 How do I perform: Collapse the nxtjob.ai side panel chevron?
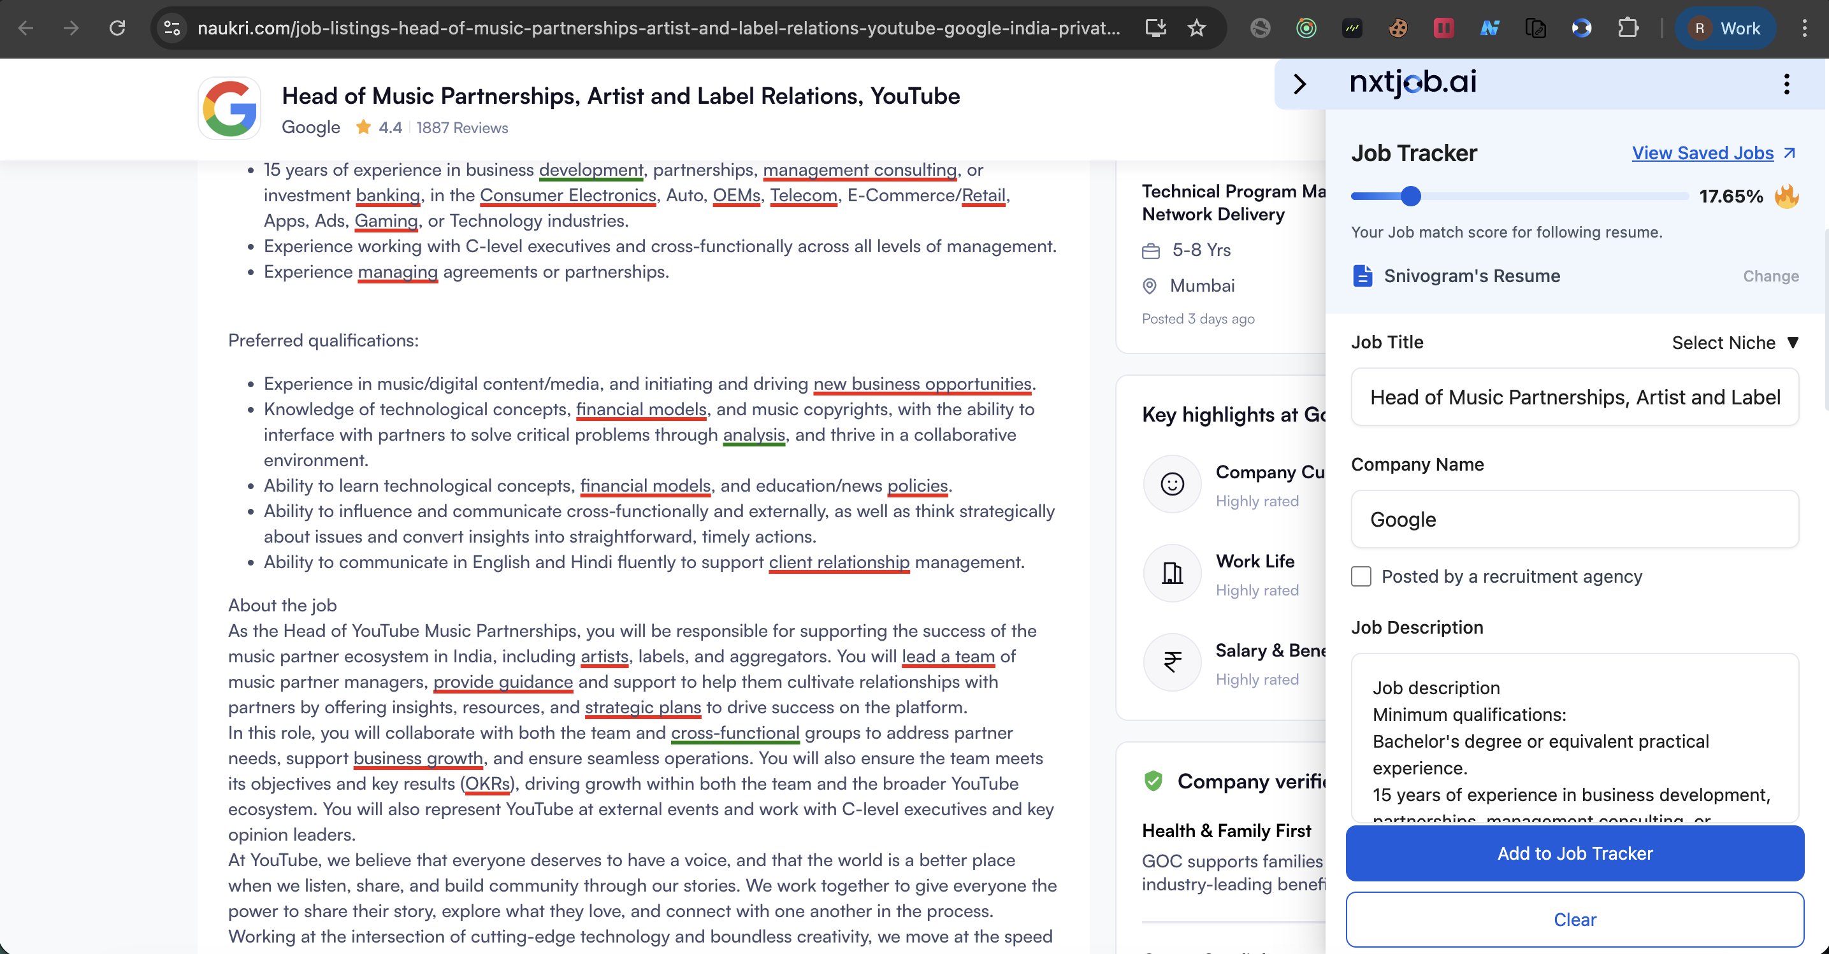point(1299,83)
